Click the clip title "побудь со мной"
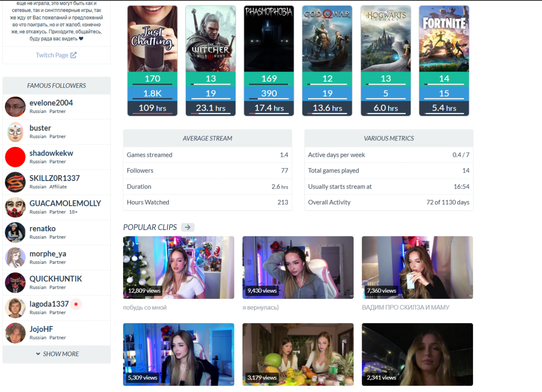The width and height of the screenshot is (542, 392). point(145,307)
